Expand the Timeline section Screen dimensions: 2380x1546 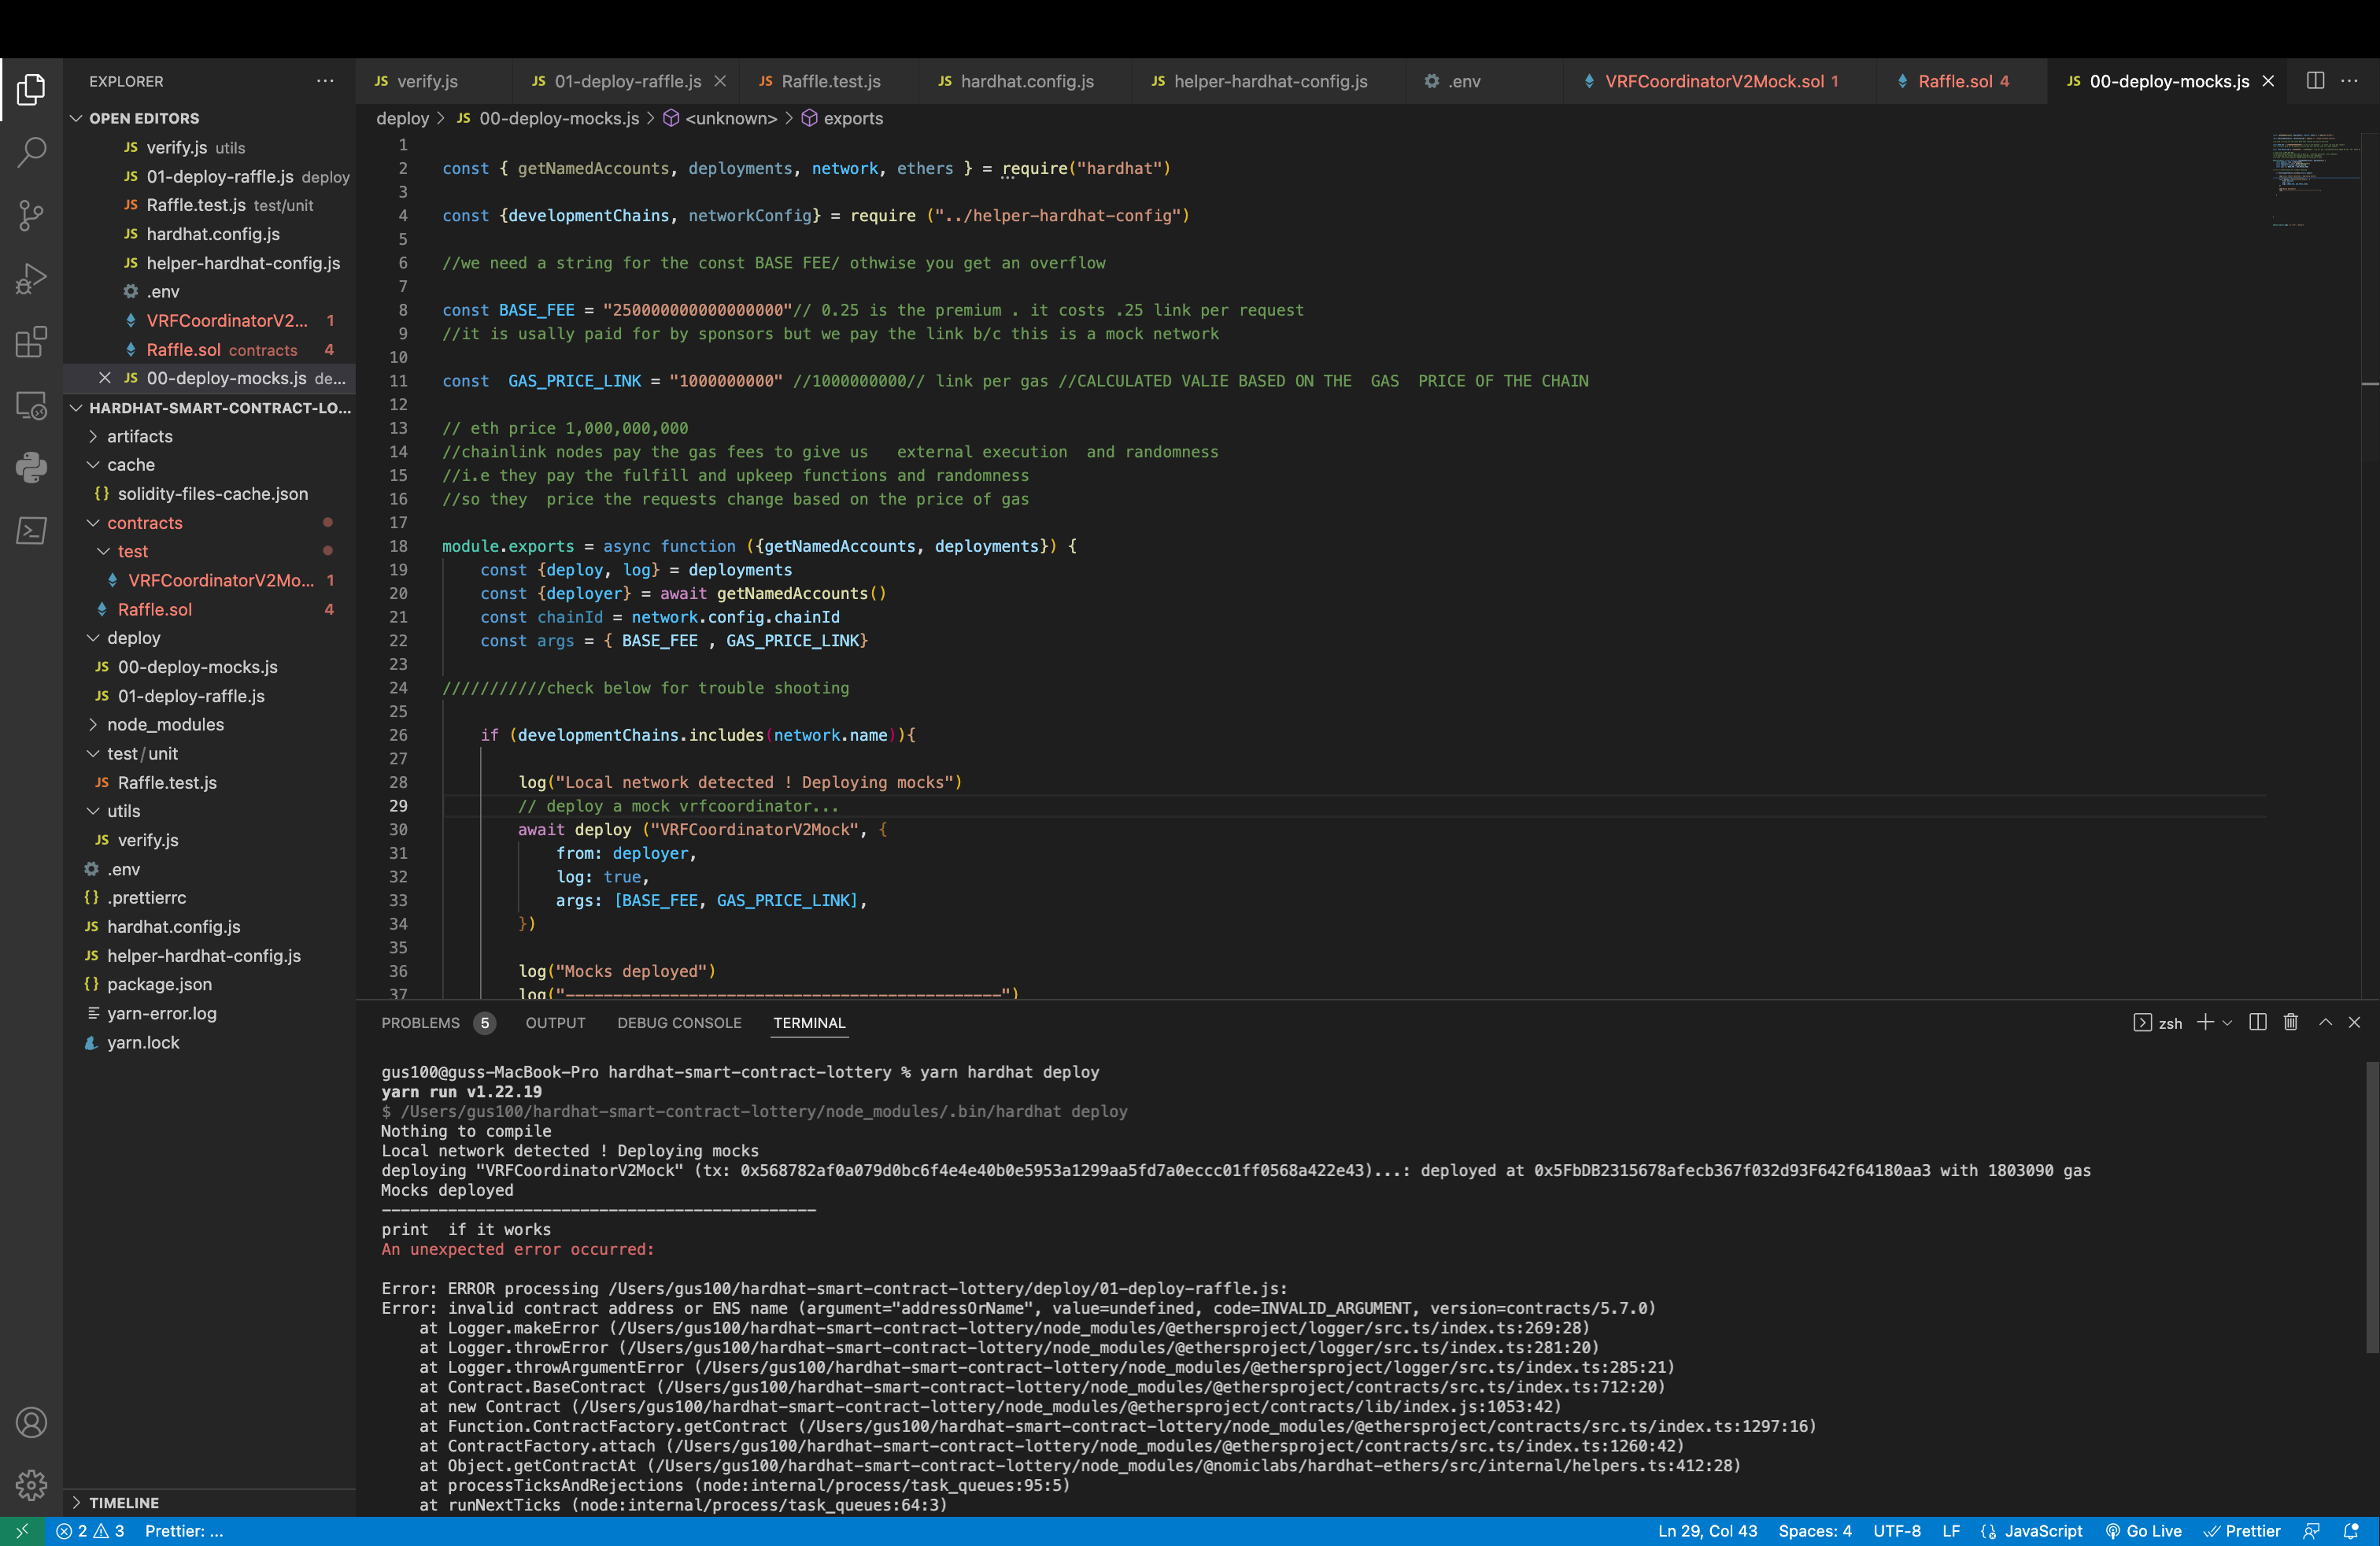(x=210, y=1502)
